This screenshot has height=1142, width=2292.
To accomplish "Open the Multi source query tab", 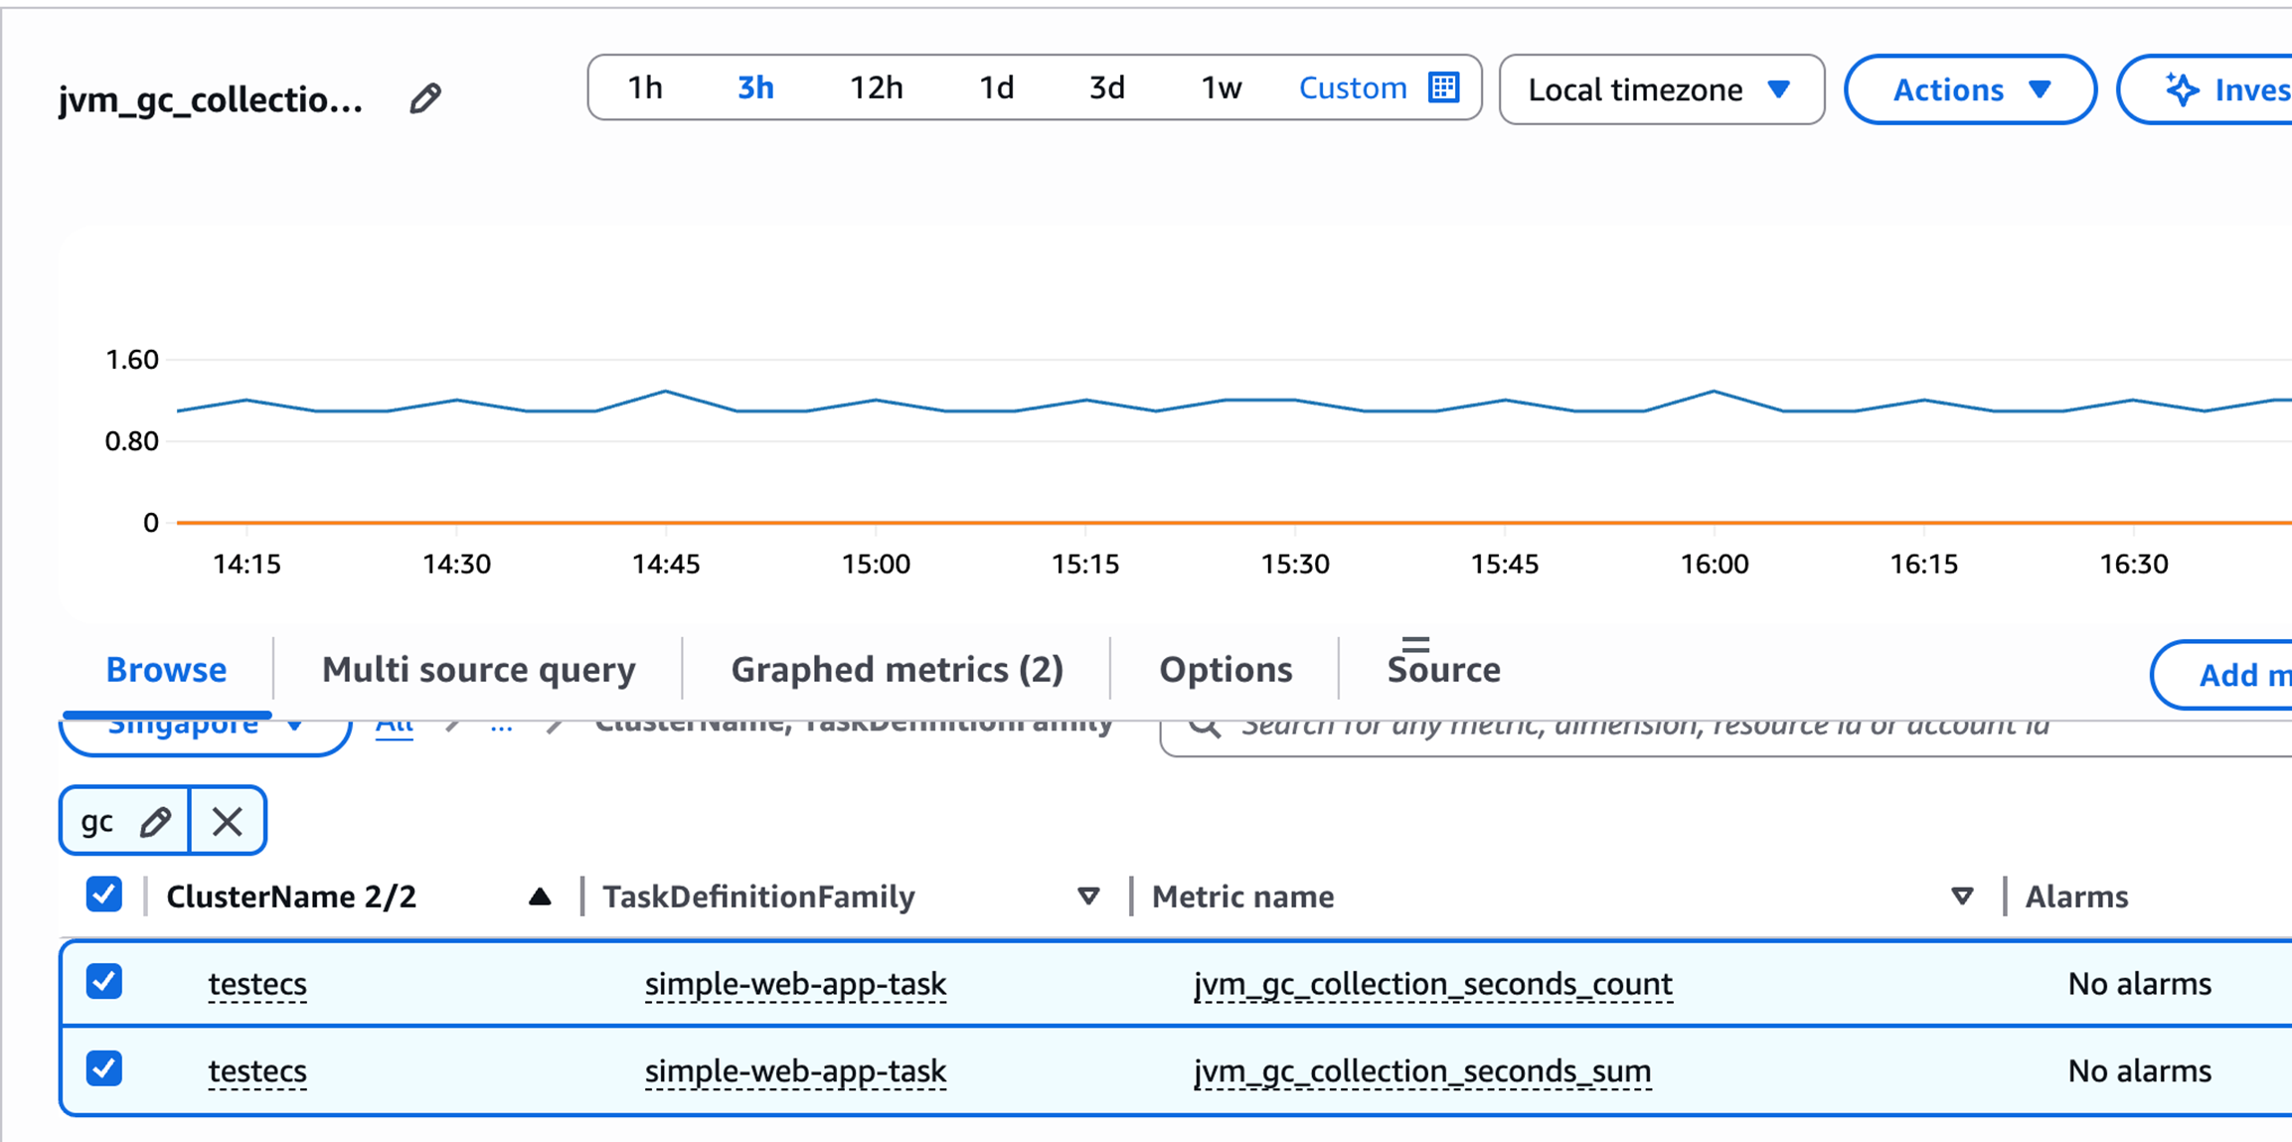I will 478,670.
